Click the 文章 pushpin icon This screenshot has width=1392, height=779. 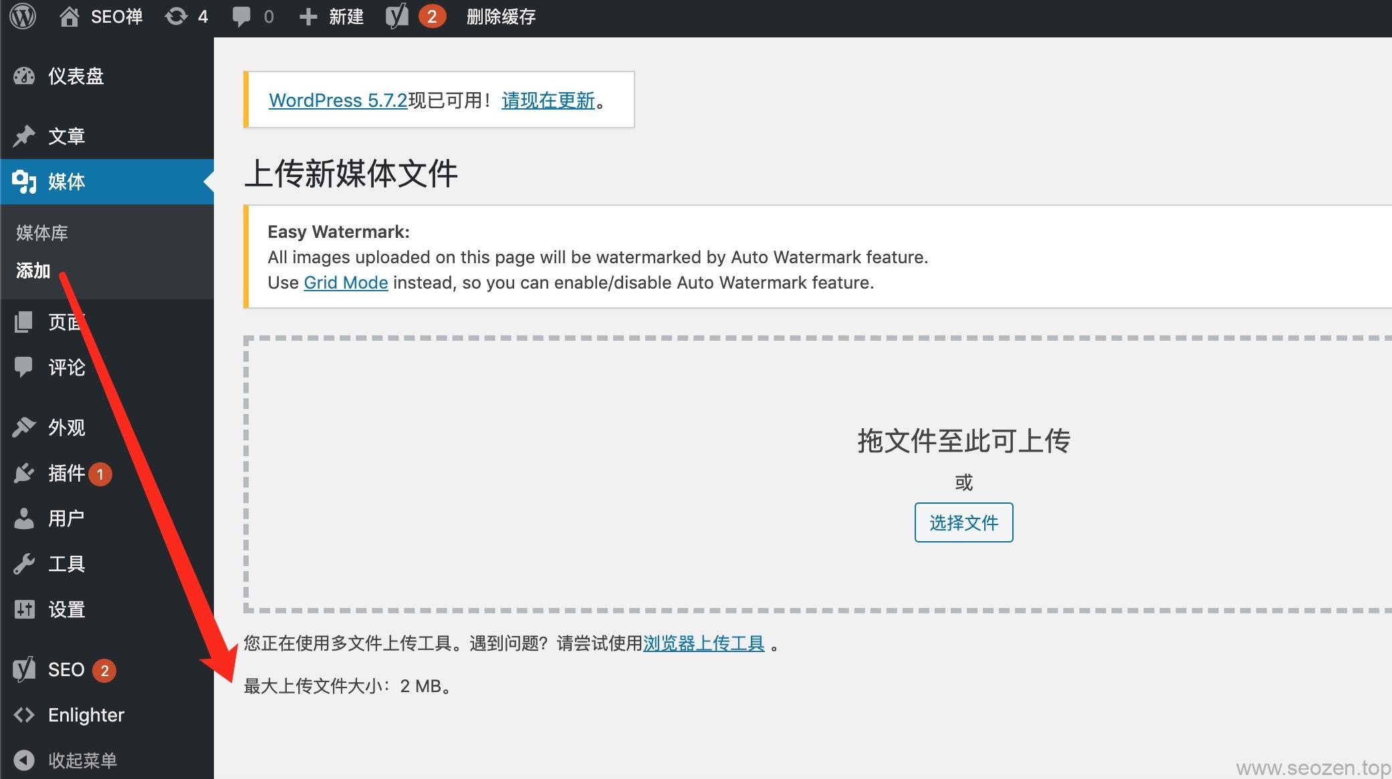click(24, 136)
